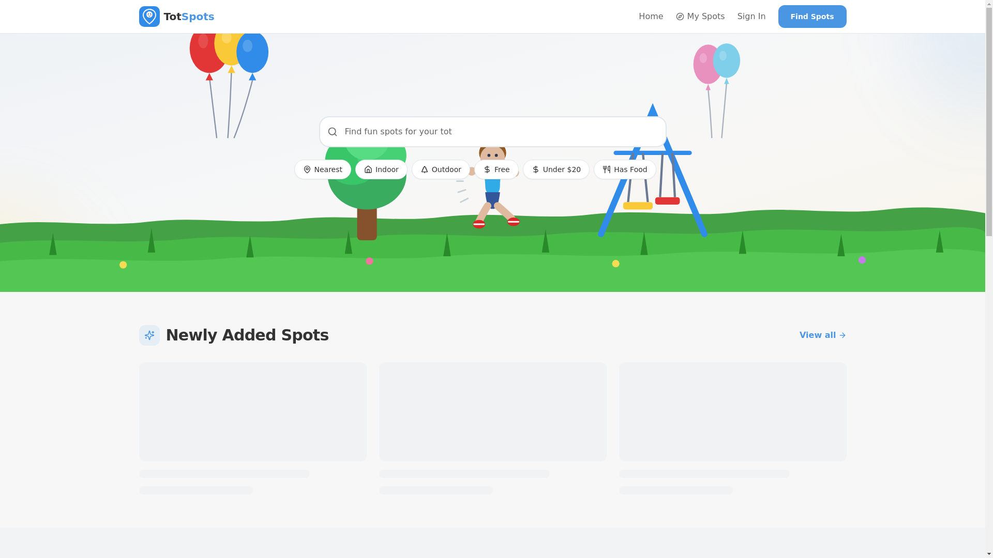This screenshot has width=993, height=558.
Task: Toggle the Has Food filter chip
Action: pyautogui.click(x=625, y=169)
